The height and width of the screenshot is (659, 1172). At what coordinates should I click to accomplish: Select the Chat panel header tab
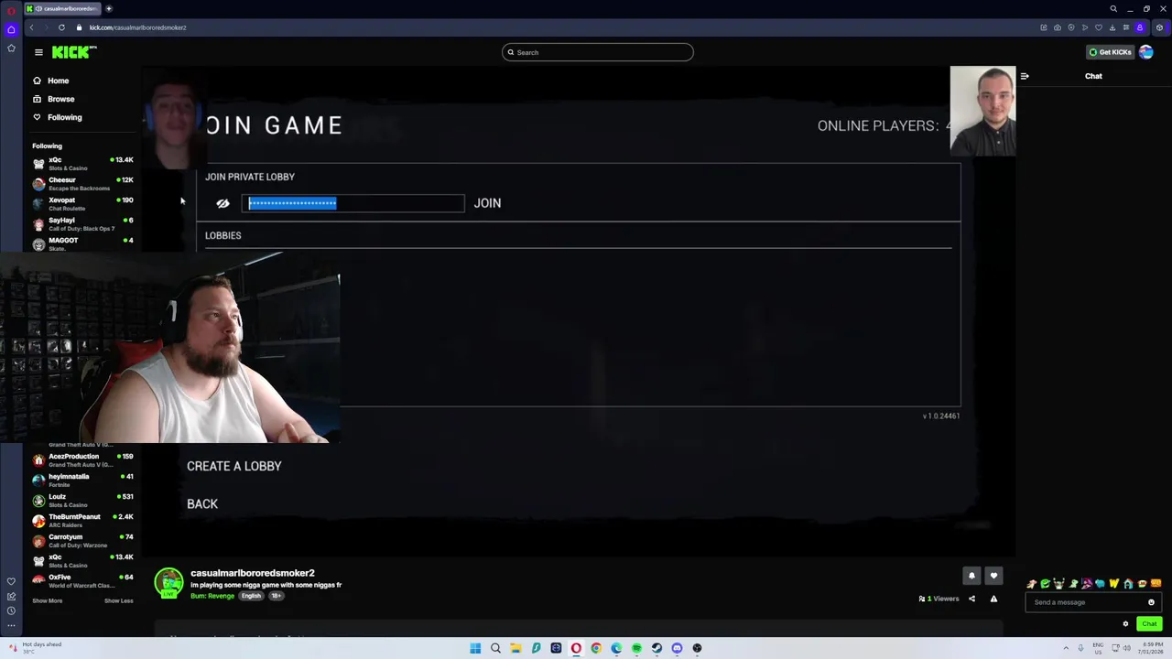coord(1093,76)
